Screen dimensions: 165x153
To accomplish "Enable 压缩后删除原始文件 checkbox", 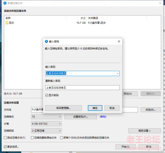I will point(32,138).
